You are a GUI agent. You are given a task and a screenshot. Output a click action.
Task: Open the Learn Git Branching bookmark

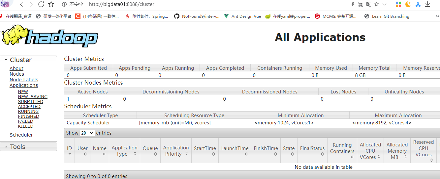387,16
